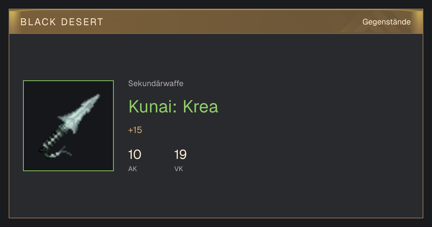This screenshot has height=227, width=432.
Task: Click the +15 enhancement level text
Action: (x=135, y=130)
